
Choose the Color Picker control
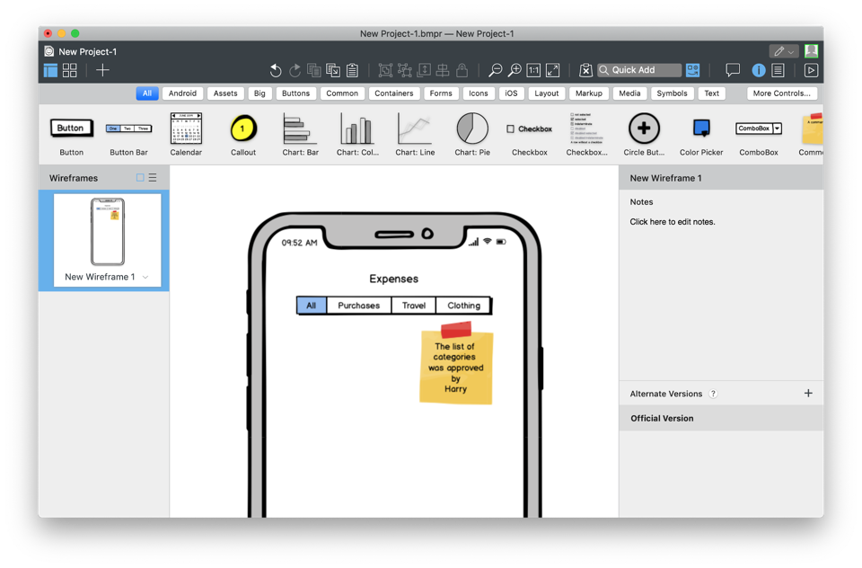point(701,135)
